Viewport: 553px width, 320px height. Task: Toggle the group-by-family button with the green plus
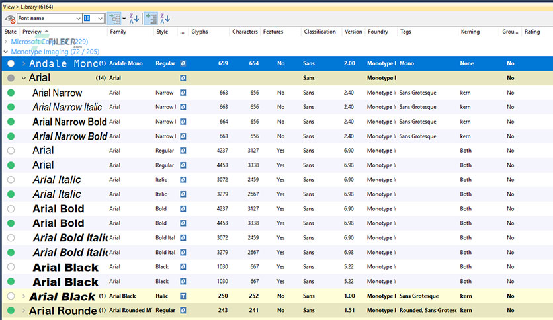(x=151, y=19)
